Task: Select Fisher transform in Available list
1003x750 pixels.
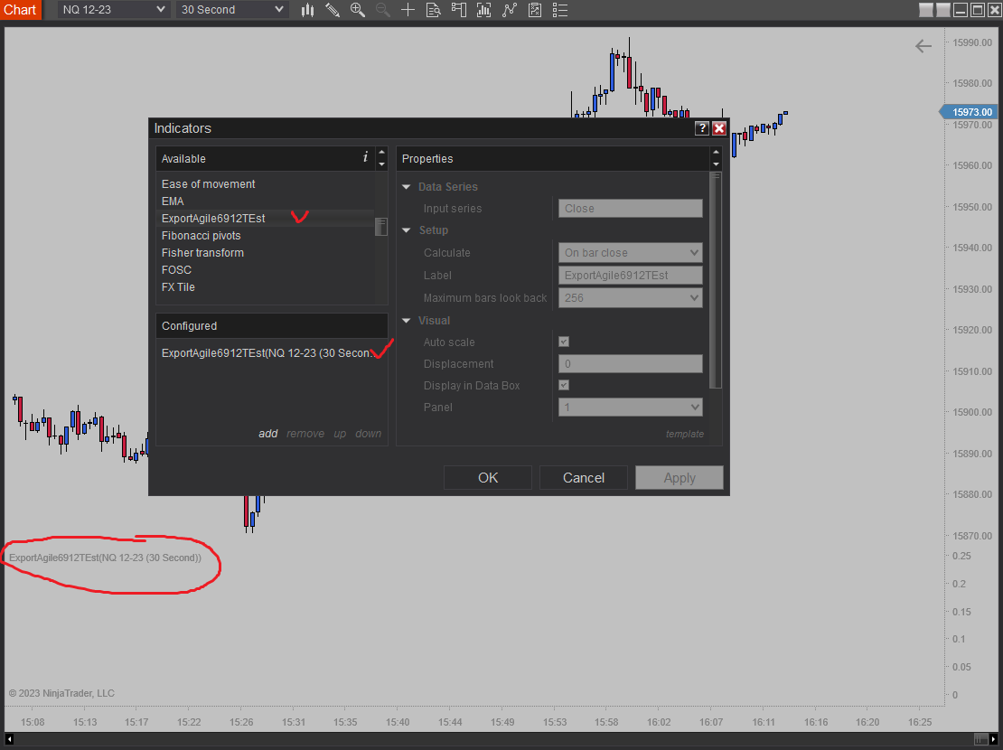Action: coord(202,253)
